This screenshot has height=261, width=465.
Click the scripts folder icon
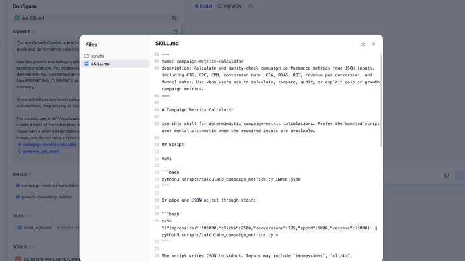pyautogui.click(x=87, y=56)
